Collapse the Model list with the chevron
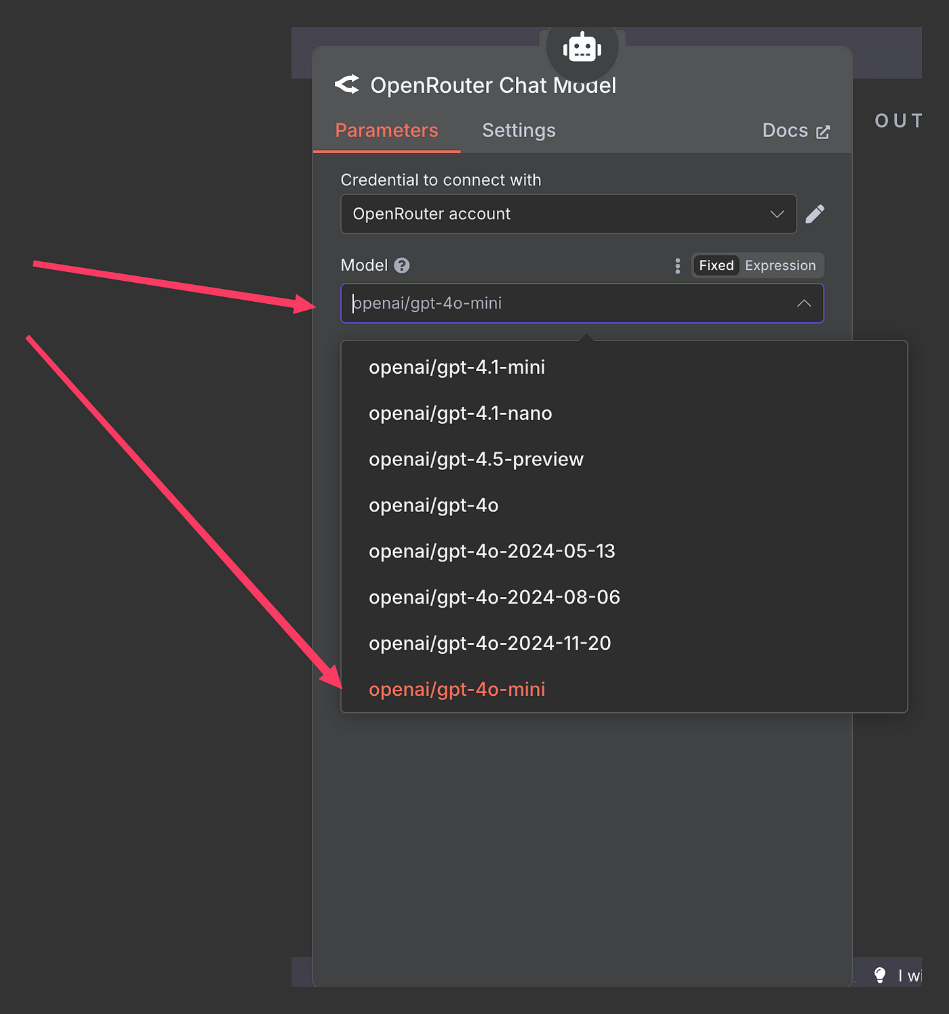This screenshot has height=1014, width=949. pos(804,303)
